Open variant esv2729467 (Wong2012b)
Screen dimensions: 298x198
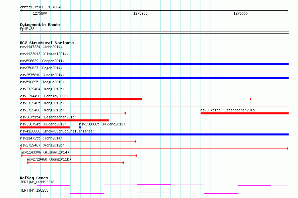coord(42,145)
